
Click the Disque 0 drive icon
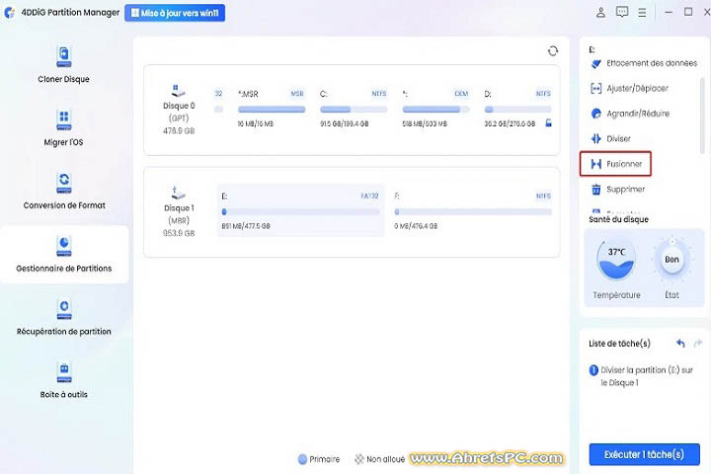pos(178,90)
